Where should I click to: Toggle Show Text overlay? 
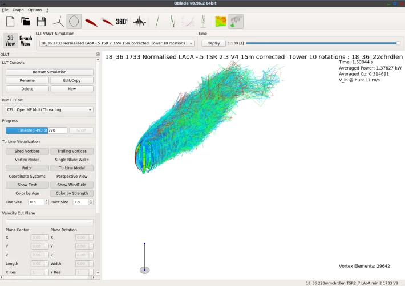tap(27, 185)
